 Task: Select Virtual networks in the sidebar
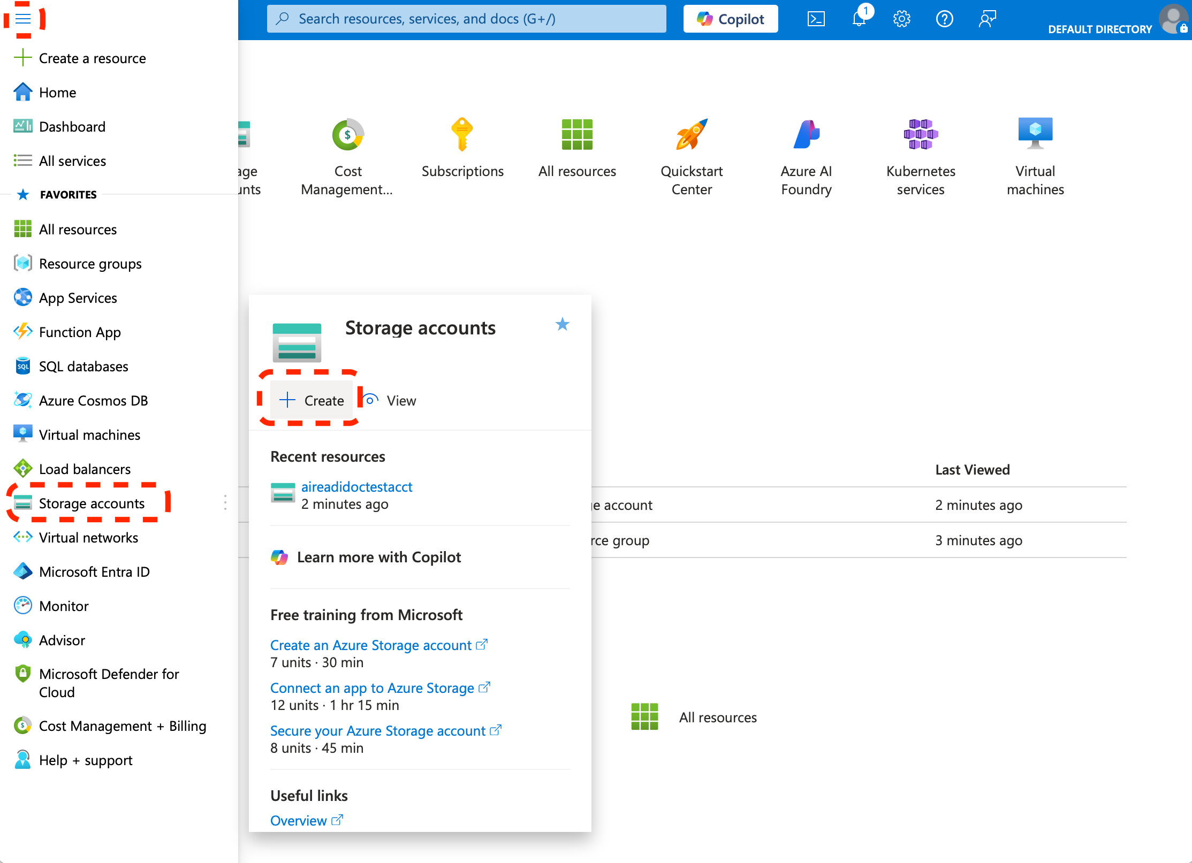point(88,537)
